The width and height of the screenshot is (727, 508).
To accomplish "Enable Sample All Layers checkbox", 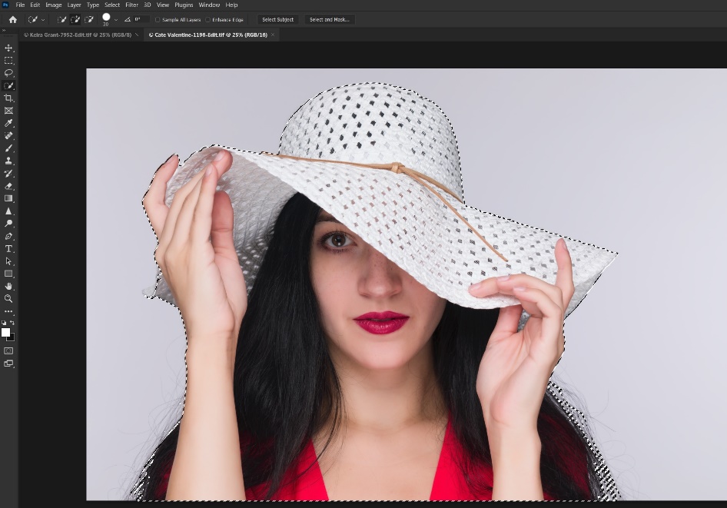I will coord(158,19).
